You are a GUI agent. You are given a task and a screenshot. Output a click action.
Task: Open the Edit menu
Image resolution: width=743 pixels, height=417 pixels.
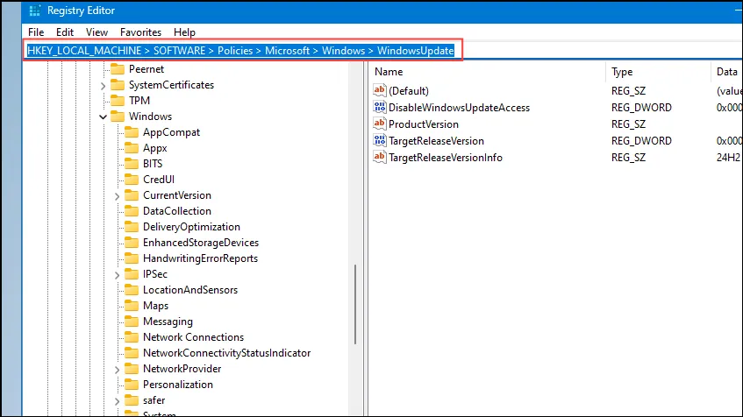(x=64, y=32)
